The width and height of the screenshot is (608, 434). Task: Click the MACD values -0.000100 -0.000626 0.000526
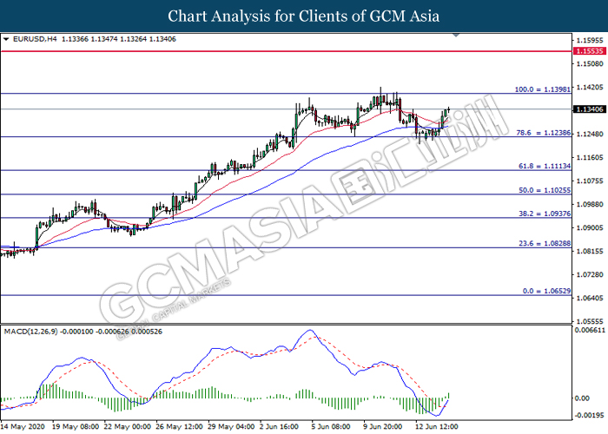tap(112, 332)
